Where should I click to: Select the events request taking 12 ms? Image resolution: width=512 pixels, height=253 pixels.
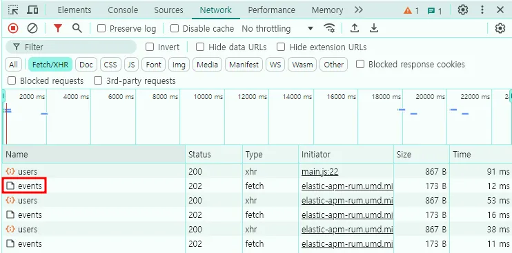point(257,186)
